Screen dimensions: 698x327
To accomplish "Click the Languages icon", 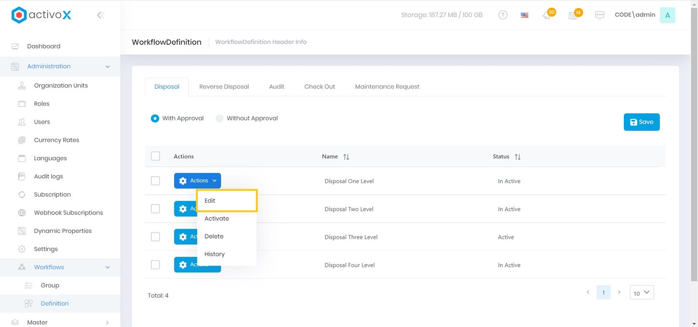I will click(x=22, y=158).
